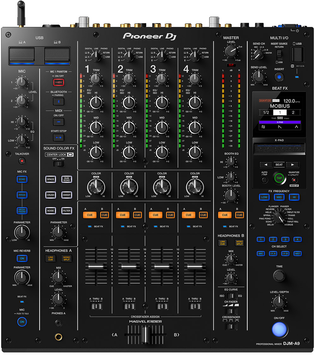This screenshot has width=315, height=355.
Task: Click channel 4 input selector knob
Action: point(195,56)
